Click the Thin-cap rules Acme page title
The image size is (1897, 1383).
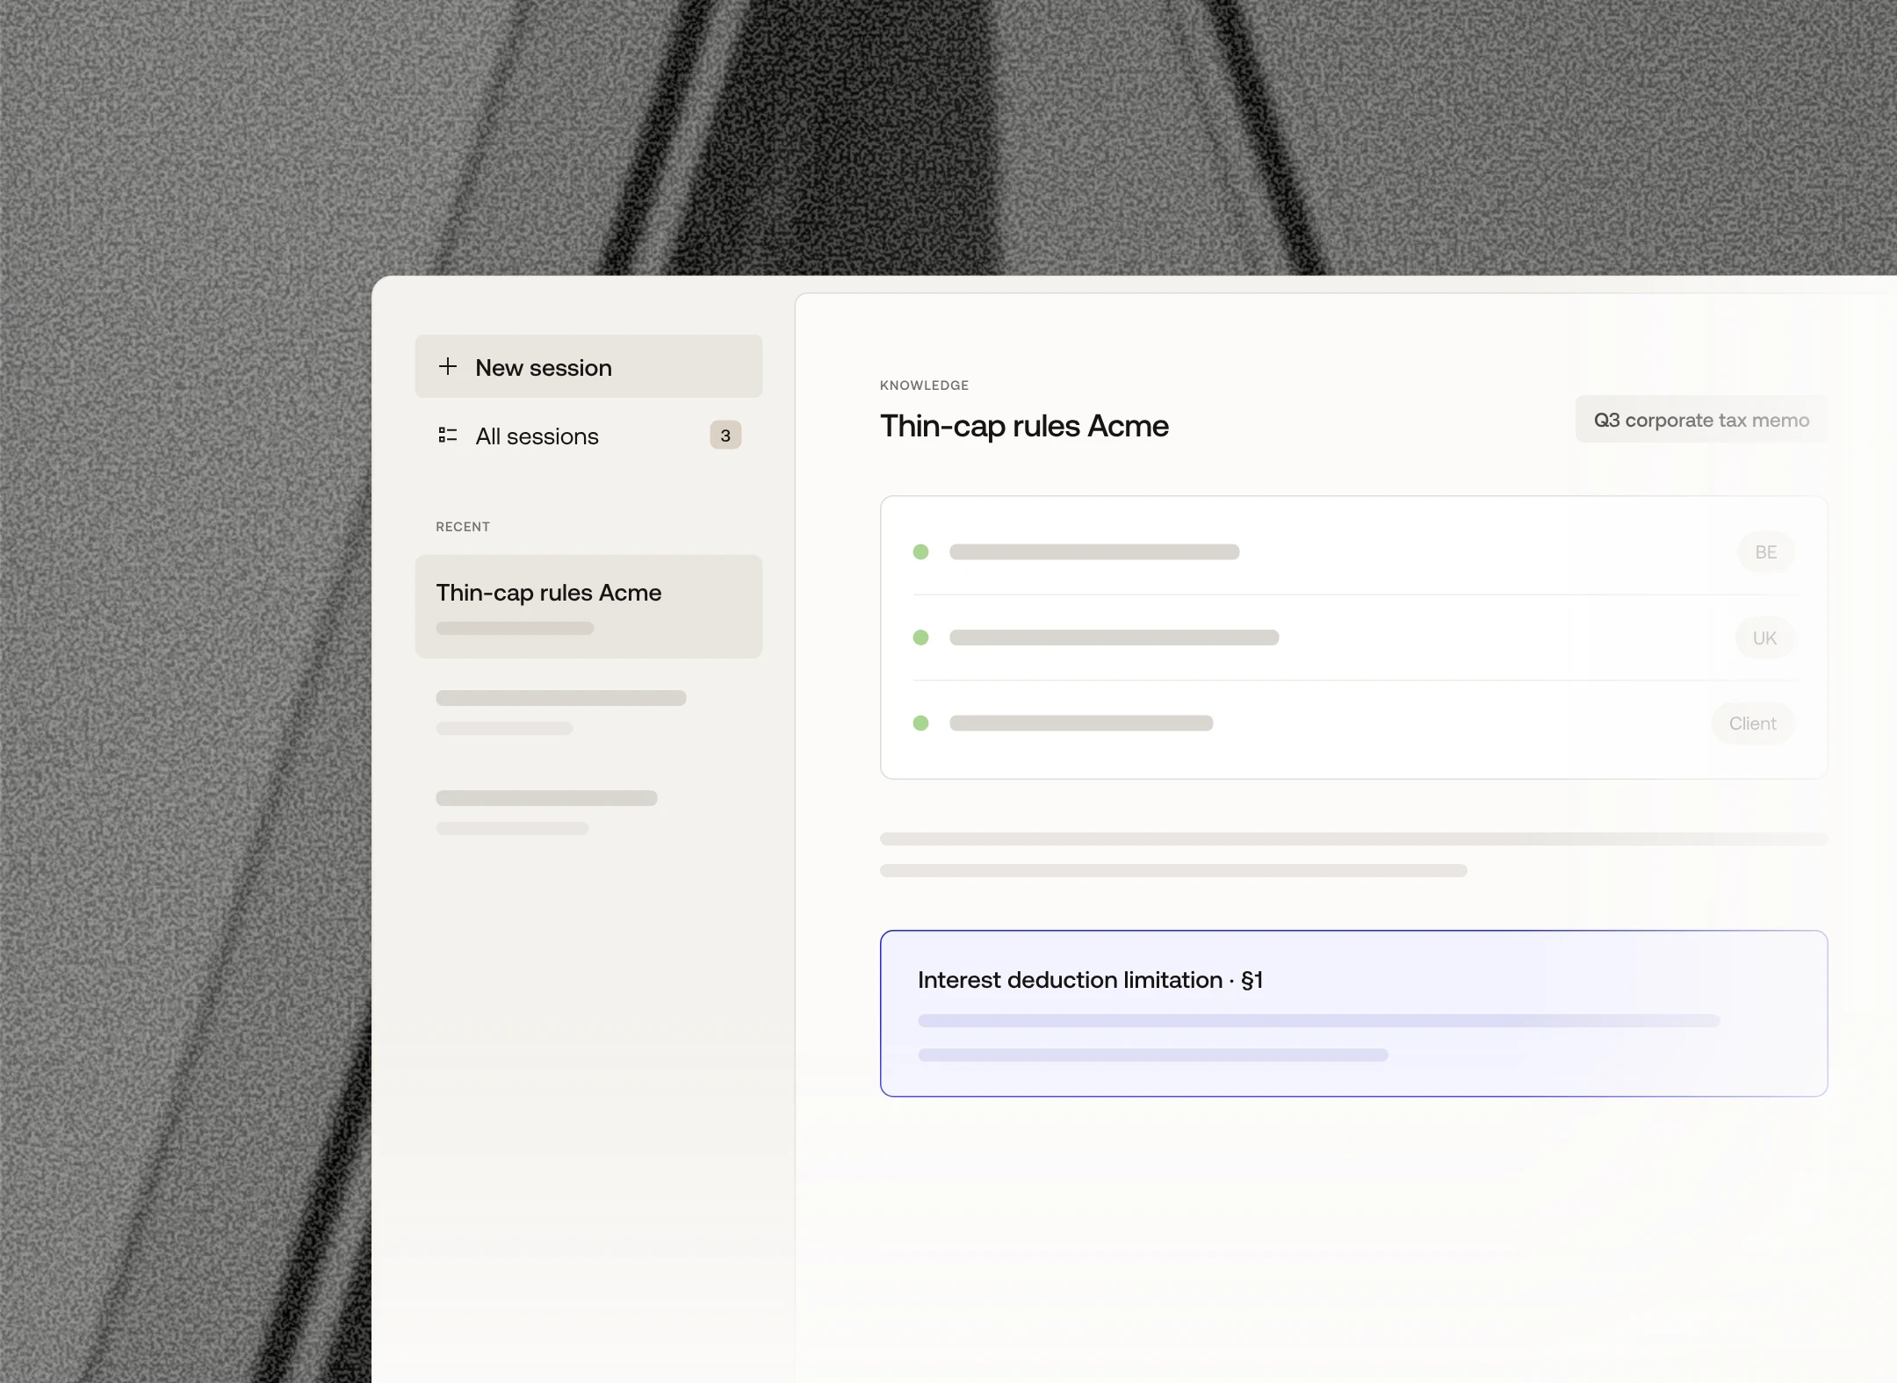click(x=1024, y=426)
